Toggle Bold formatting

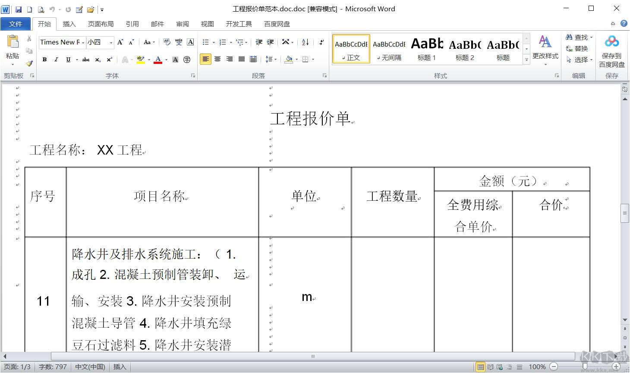tap(44, 60)
